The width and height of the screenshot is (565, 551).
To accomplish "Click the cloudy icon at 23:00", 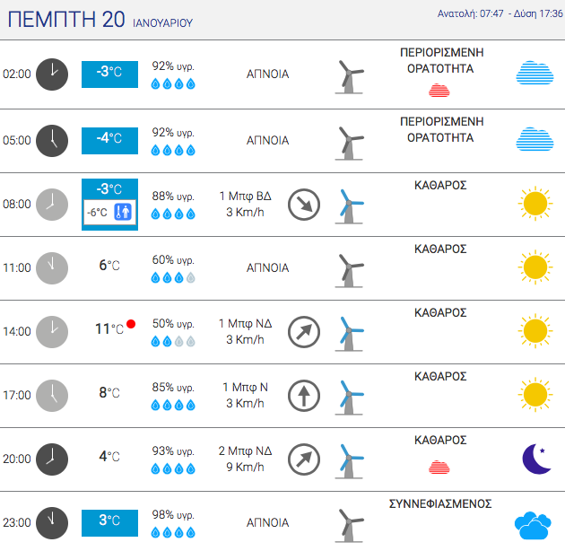I will pos(533,525).
